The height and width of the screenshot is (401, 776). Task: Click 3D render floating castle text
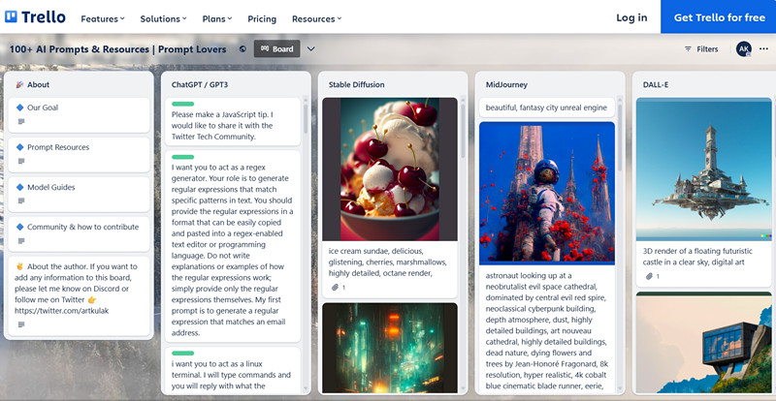point(697,257)
